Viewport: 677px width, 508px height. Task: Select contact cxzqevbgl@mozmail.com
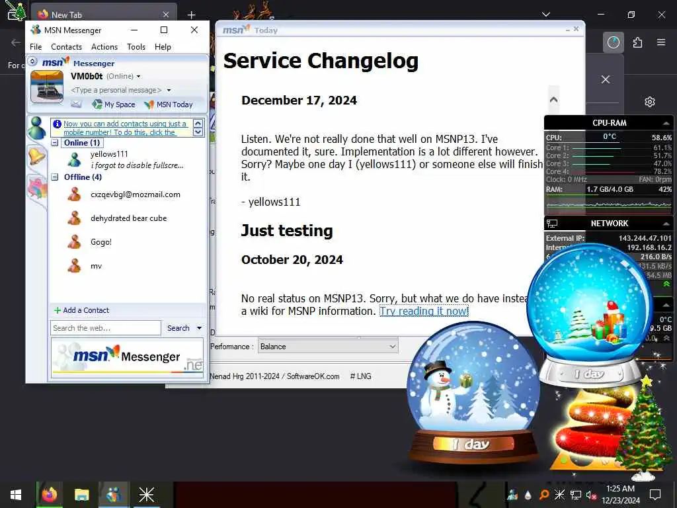tap(135, 194)
